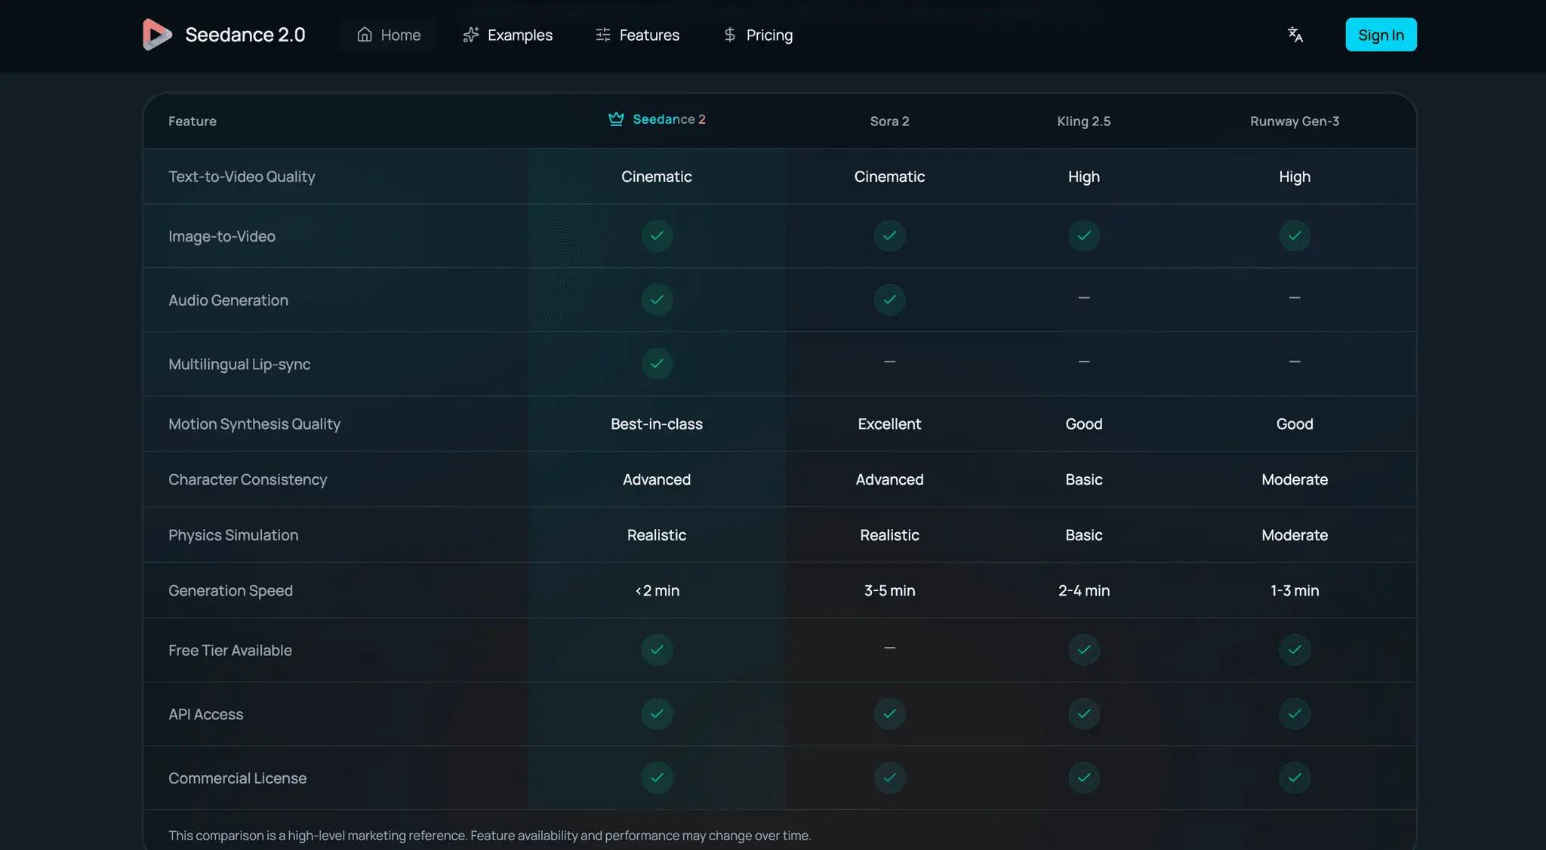Click the sparkle icon for Examples
Image resolution: width=1546 pixels, height=850 pixels.
click(471, 35)
